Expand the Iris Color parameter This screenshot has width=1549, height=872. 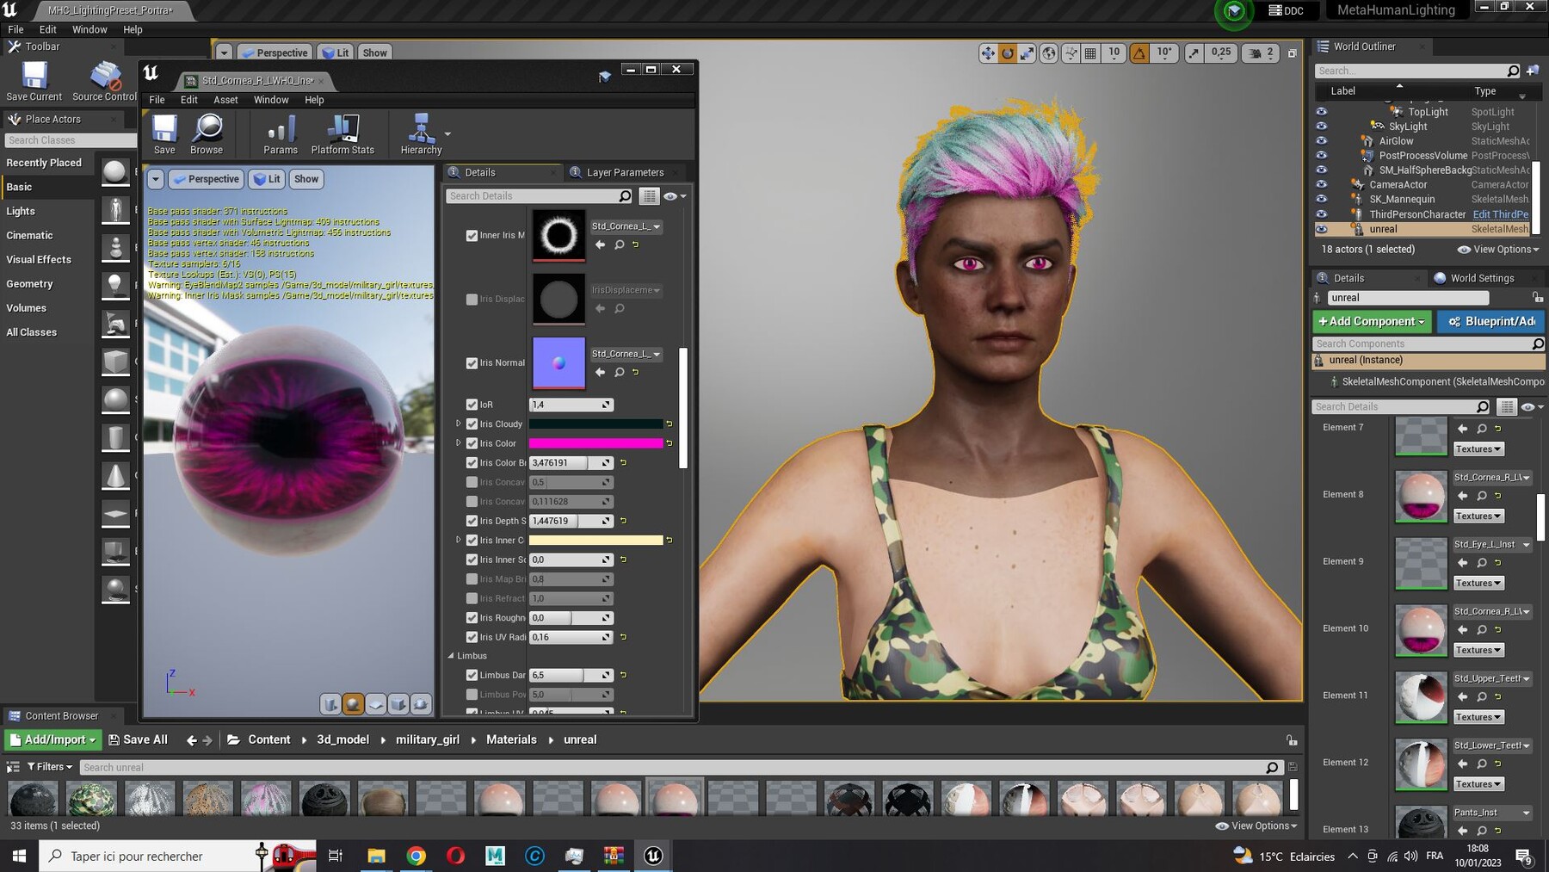click(459, 443)
